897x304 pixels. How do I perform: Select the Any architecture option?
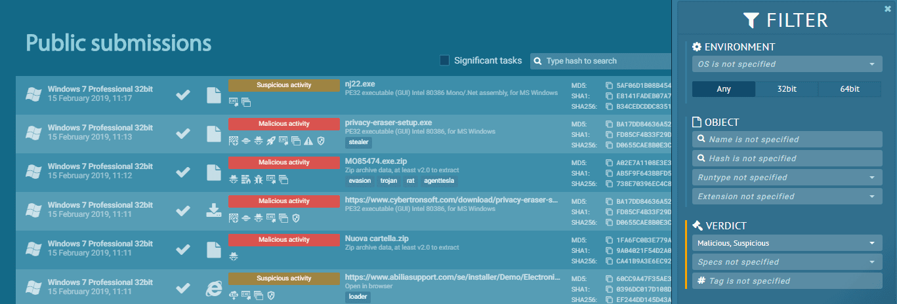[x=724, y=89]
